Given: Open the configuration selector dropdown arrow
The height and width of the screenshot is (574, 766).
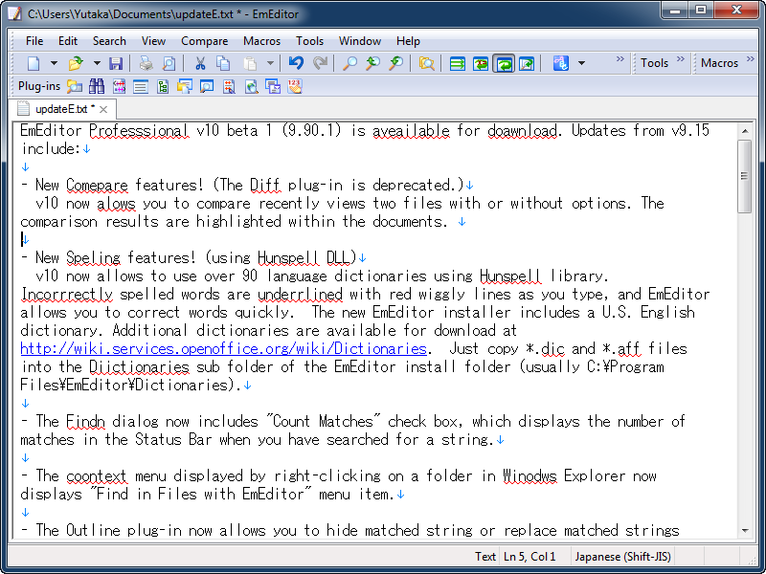Looking at the screenshot, I should tap(581, 63).
